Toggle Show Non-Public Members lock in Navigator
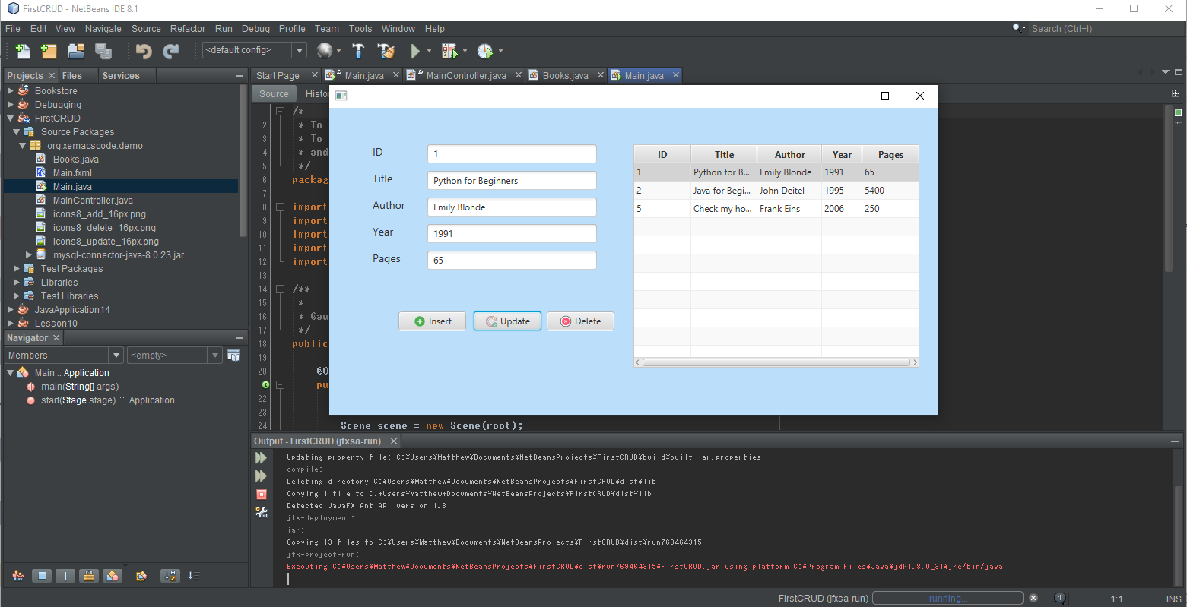 pos(89,576)
